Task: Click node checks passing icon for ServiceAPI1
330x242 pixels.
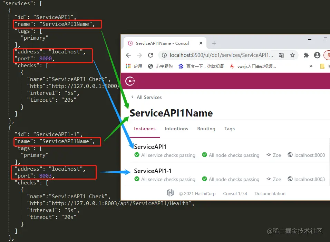Action: [x=204, y=155]
